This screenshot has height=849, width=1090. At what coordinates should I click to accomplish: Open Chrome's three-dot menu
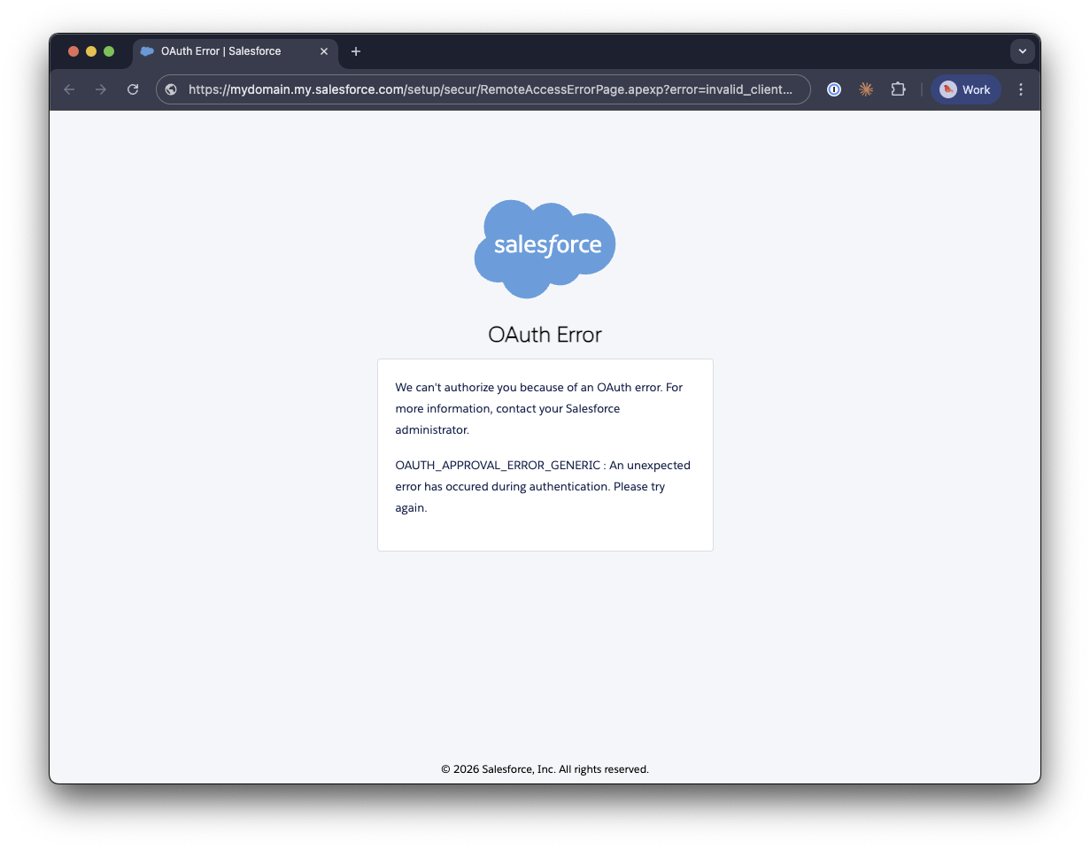tap(1021, 89)
